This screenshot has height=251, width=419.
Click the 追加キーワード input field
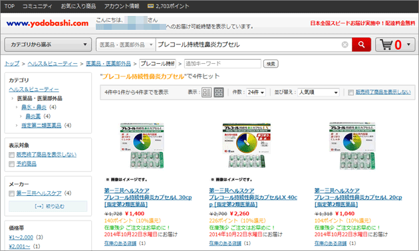tap(223, 64)
